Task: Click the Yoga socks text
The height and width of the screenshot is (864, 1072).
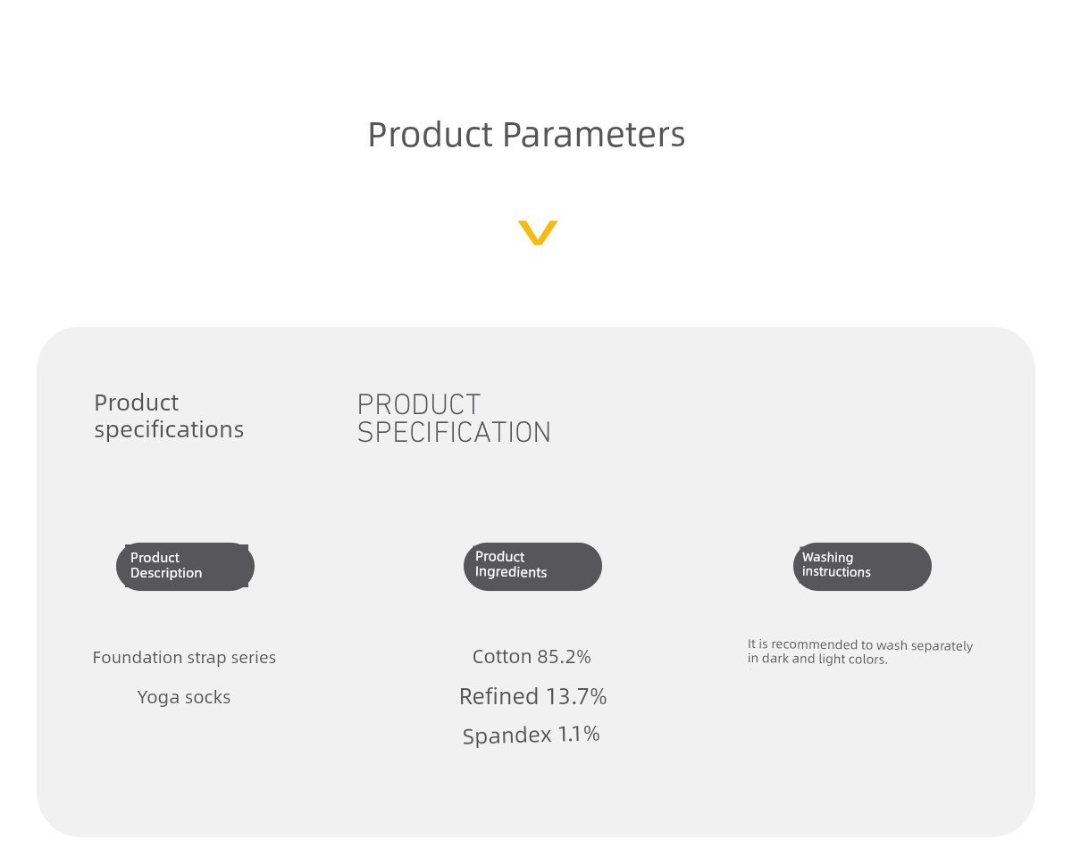Action: [184, 697]
